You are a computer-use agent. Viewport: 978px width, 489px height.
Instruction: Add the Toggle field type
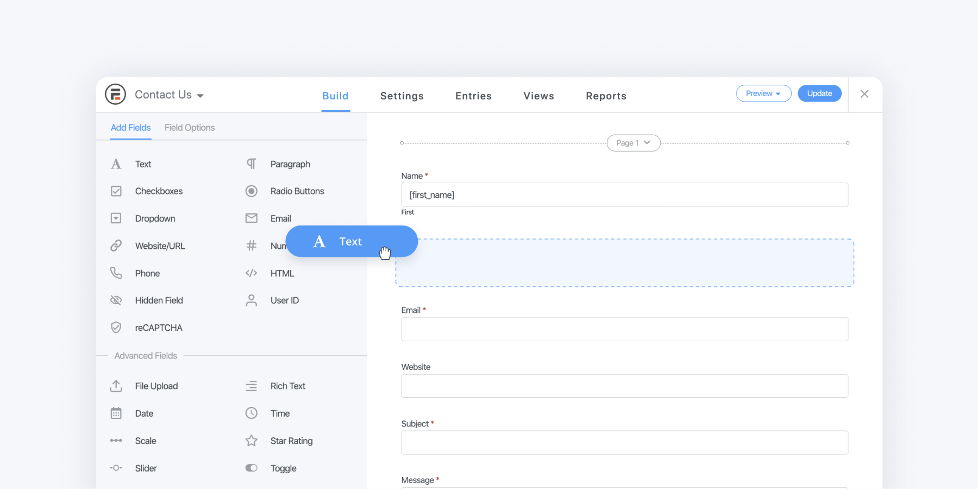pyautogui.click(x=283, y=468)
